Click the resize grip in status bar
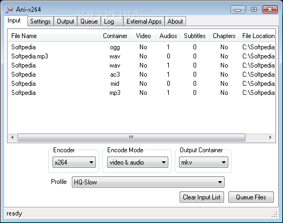This screenshot has height=223, width=283. click(274, 214)
